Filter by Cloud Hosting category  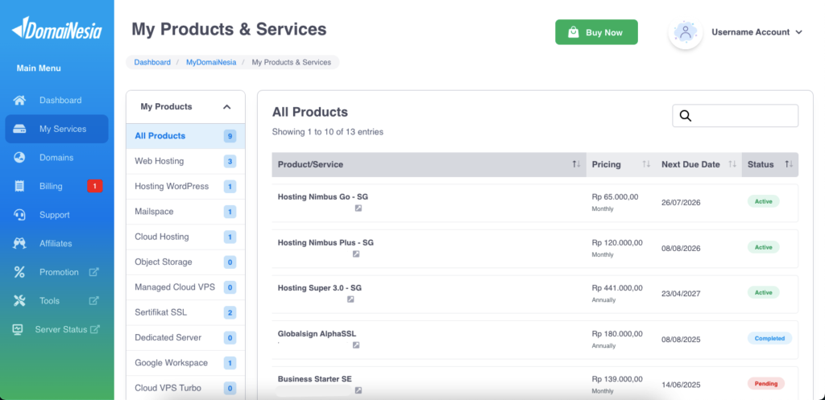pyautogui.click(x=186, y=237)
